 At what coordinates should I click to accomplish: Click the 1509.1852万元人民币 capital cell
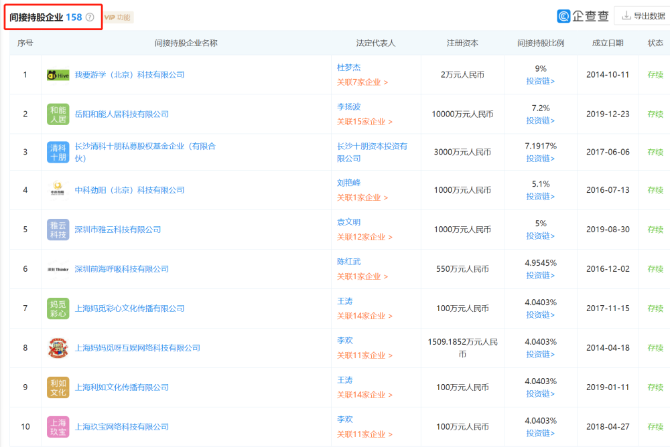click(462, 348)
